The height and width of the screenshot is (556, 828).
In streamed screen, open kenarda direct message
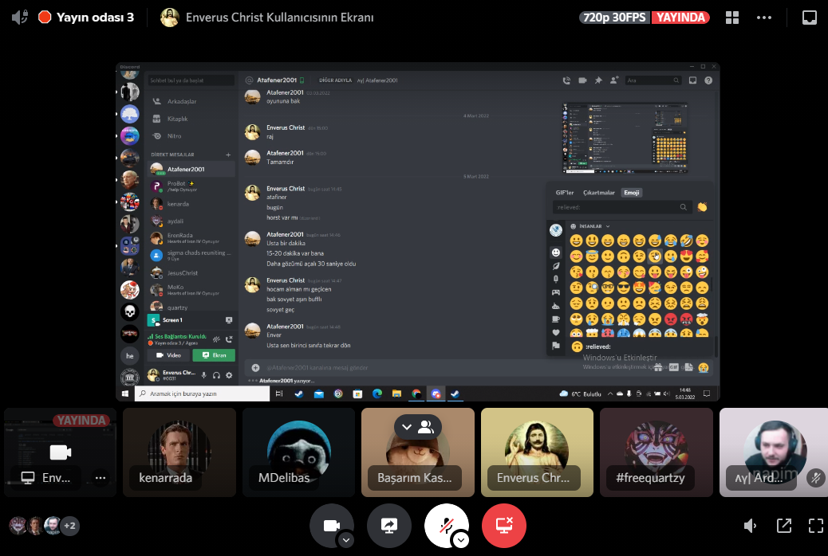coord(191,204)
